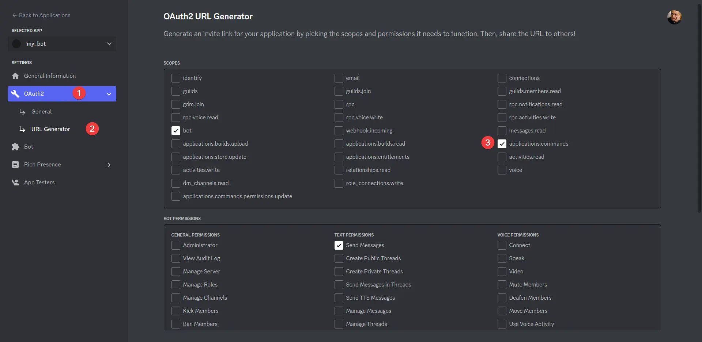Open the user profile avatar

pos(674,17)
